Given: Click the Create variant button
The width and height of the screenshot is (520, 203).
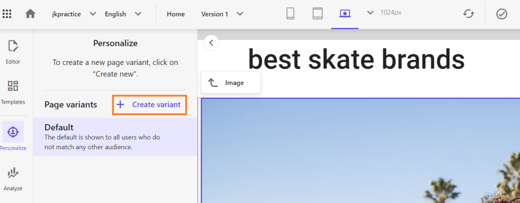Looking at the screenshot, I should pos(148,105).
